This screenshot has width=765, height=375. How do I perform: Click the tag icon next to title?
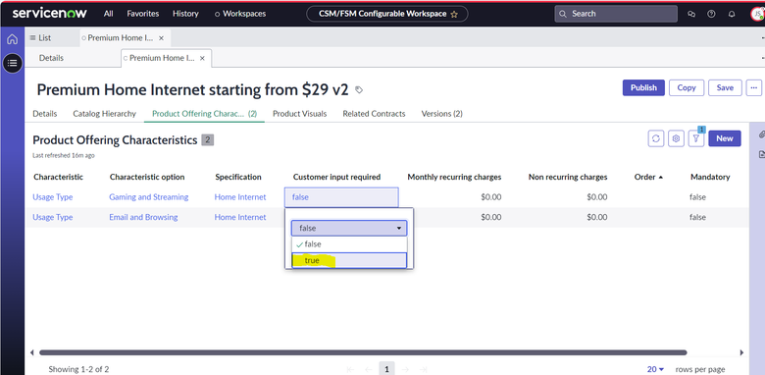359,90
